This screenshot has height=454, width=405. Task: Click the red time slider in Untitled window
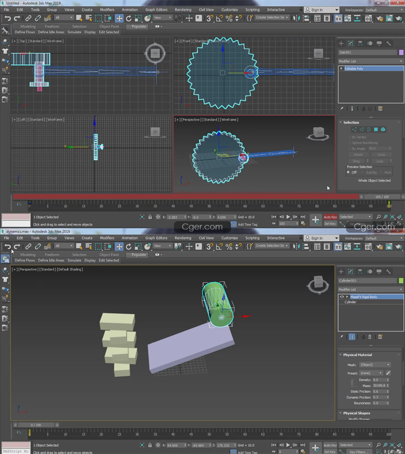click(x=186, y=197)
